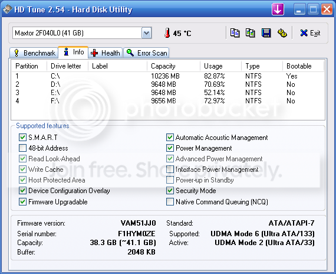Click the copy info to clipboard icon
The height and width of the screenshot is (274, 336).
pos(235,33)
